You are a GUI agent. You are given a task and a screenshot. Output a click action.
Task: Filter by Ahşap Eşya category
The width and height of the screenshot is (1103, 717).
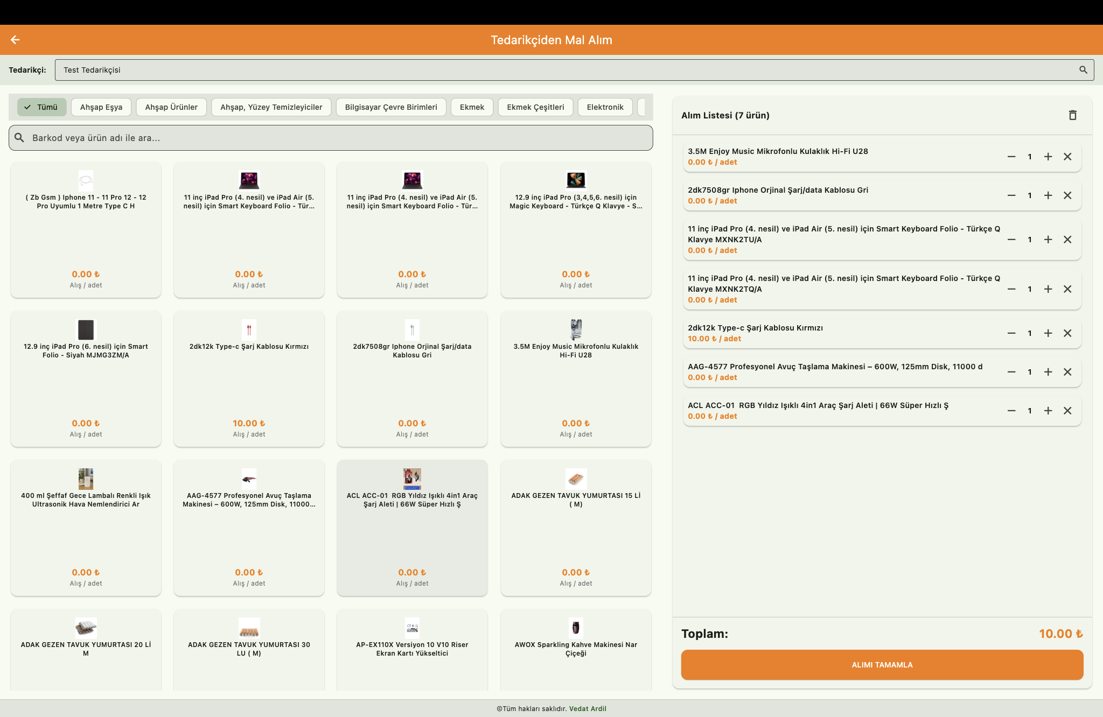pos(101,107)
